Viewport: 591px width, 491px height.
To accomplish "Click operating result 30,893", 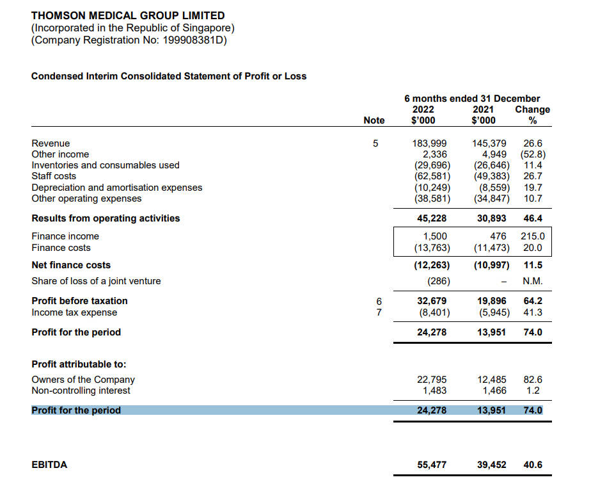I will 491,218.
